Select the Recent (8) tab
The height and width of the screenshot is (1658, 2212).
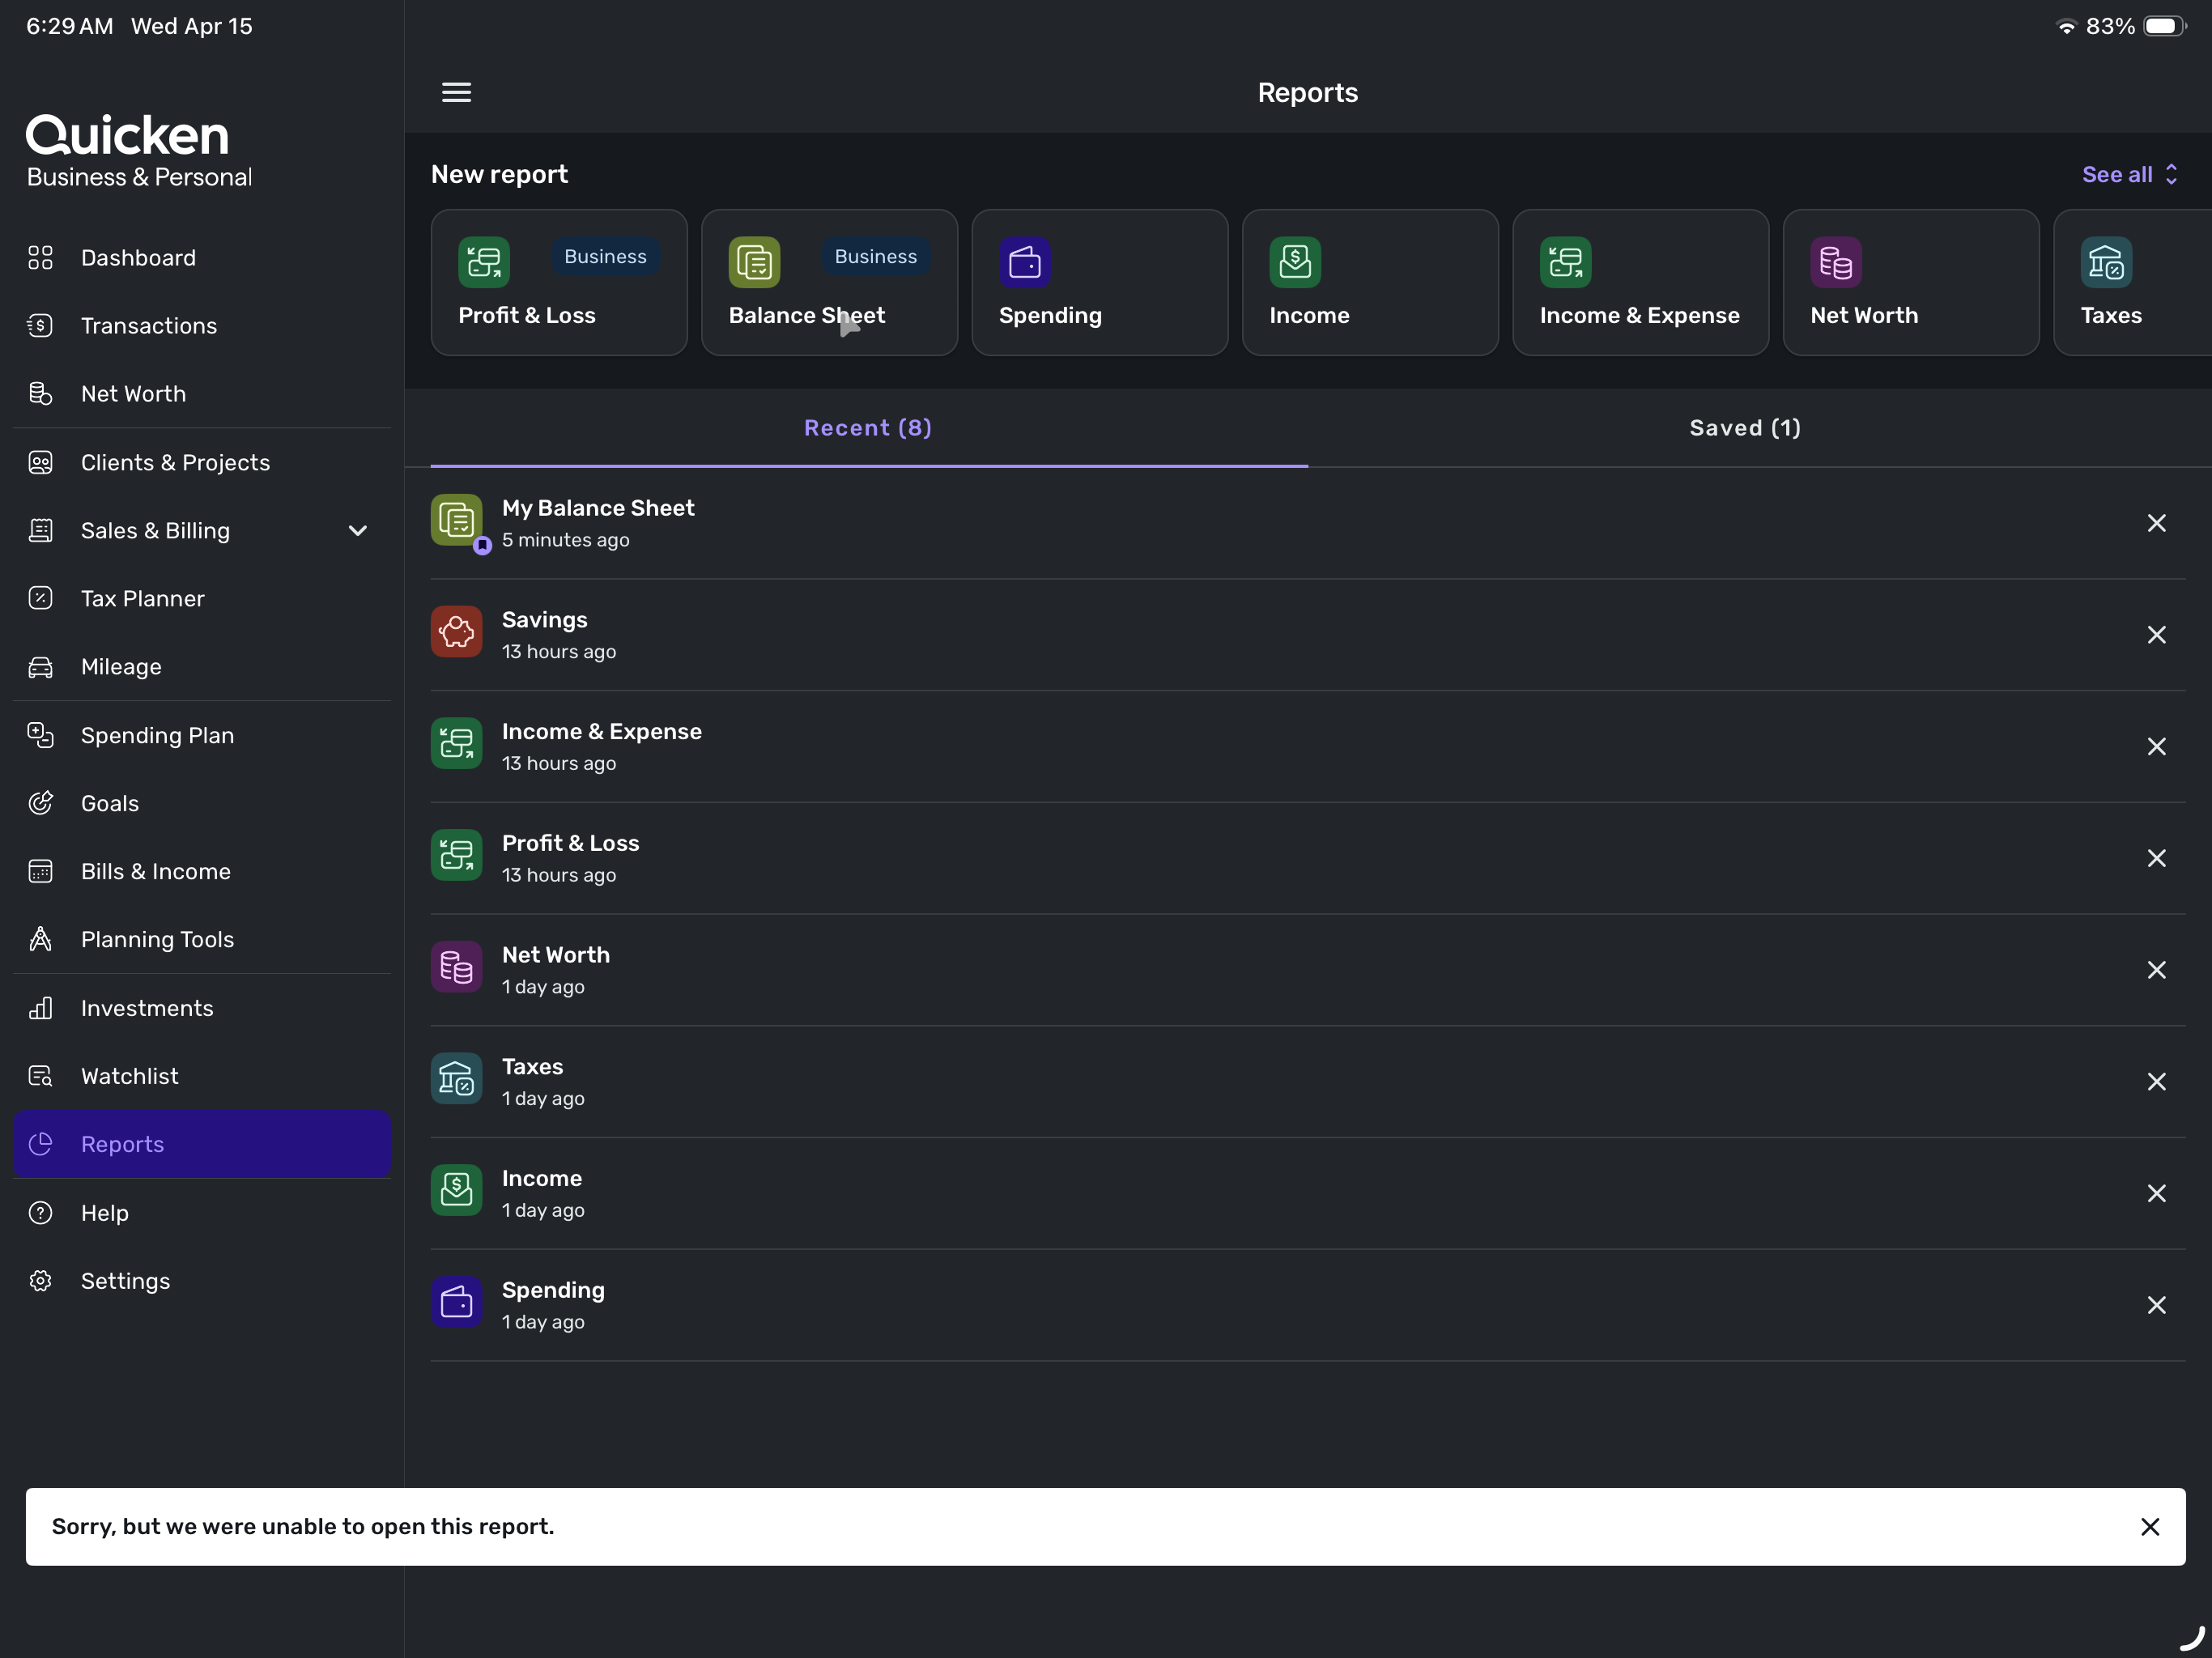868,428
